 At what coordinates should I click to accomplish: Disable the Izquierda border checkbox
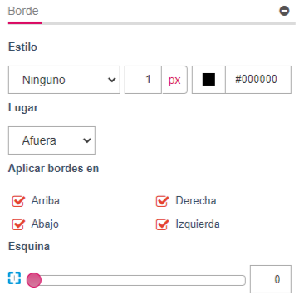(x=162, y=224)
